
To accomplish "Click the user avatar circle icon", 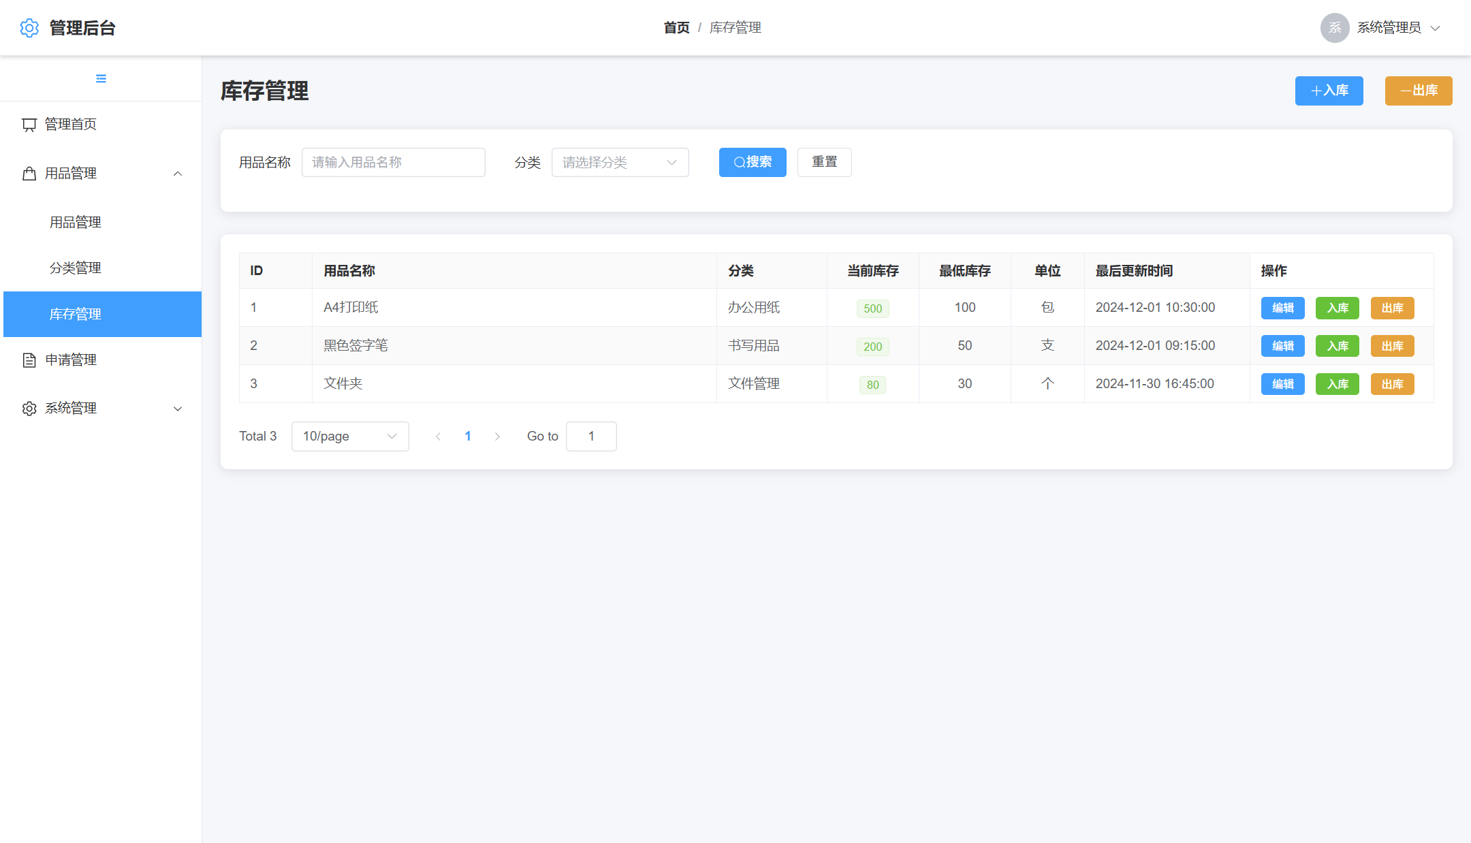I will pyautogui.click(x=1334, y=28).
